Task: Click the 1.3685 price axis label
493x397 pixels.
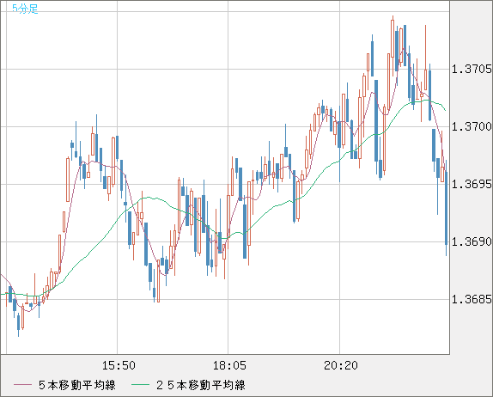Action: pyautogui.click(x=472, y=299)
